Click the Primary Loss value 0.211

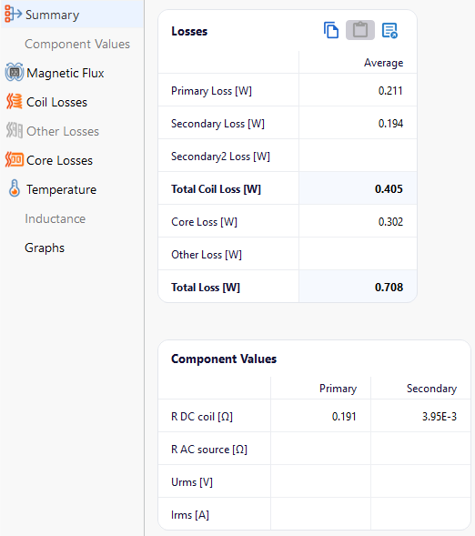click(x=390, y=91)
